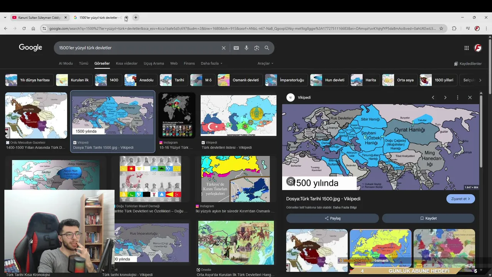View site information icon in address bar
This screenshot has width=492, height=277.
coord(44,28)
